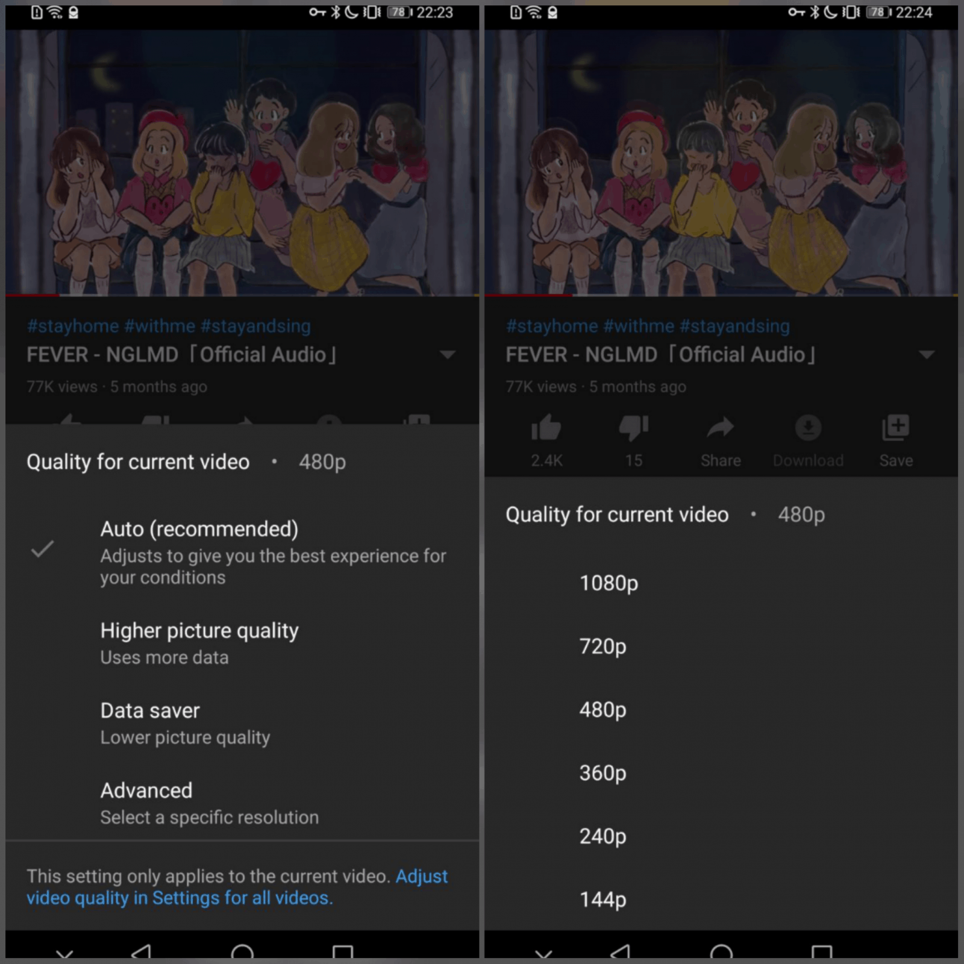Expand video description arrow in left screenshot
The image size is (964, 964).
pyautogui.click(x=448, y=354)
